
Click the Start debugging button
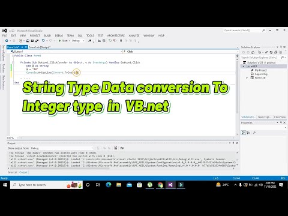[63, 41]
